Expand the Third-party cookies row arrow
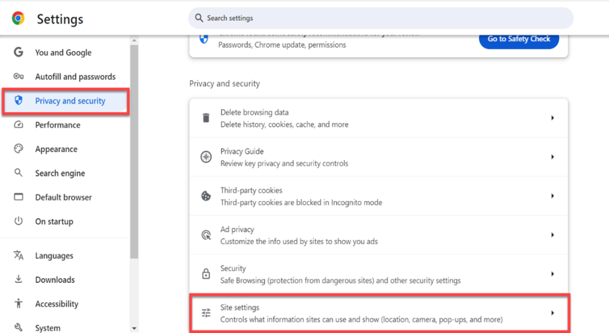The height and width of the screenshot is (333, 609). [553, 196]
